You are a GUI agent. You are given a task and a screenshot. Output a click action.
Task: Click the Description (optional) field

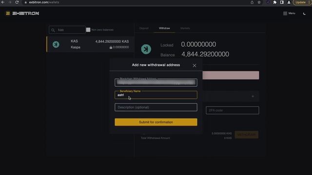coord(156,107)
